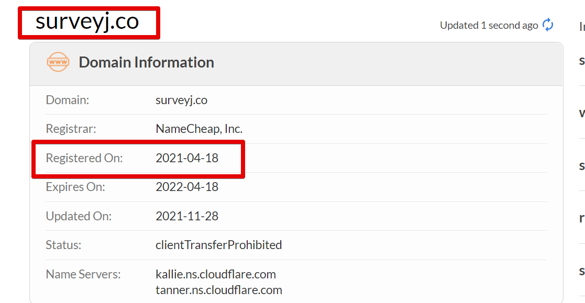Click the NameCheap, Inc. registrar value
The image size is (585, 303).
(199, 129)
